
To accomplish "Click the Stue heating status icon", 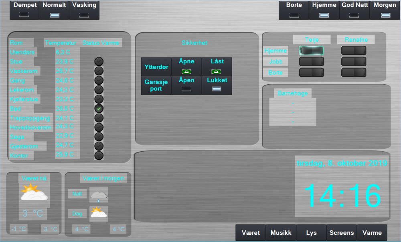I will pos(99,61).
